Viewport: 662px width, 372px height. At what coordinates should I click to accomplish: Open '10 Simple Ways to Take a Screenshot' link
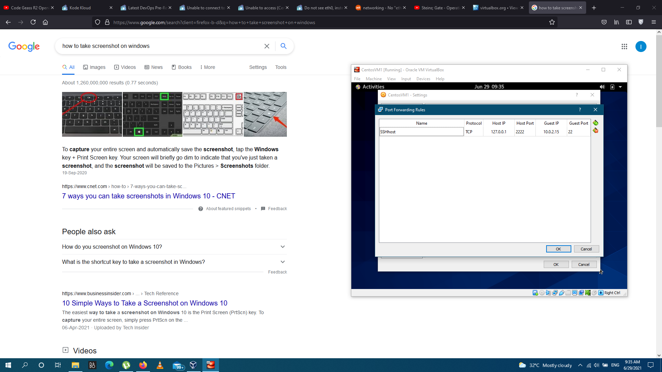point(144,303)
